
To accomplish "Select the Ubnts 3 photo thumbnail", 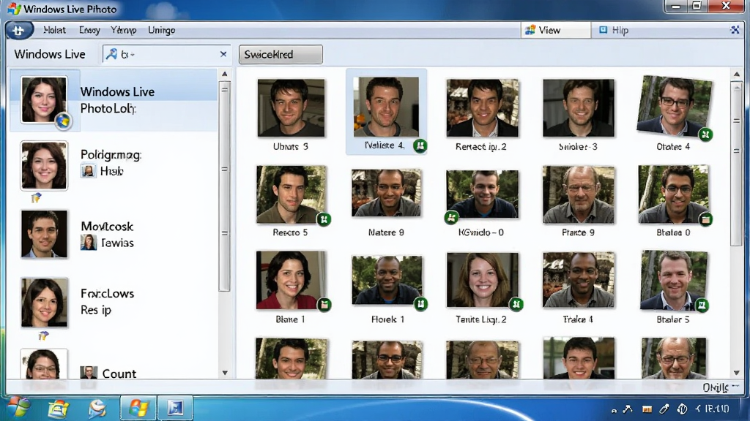I will click(x=291, y=108).
